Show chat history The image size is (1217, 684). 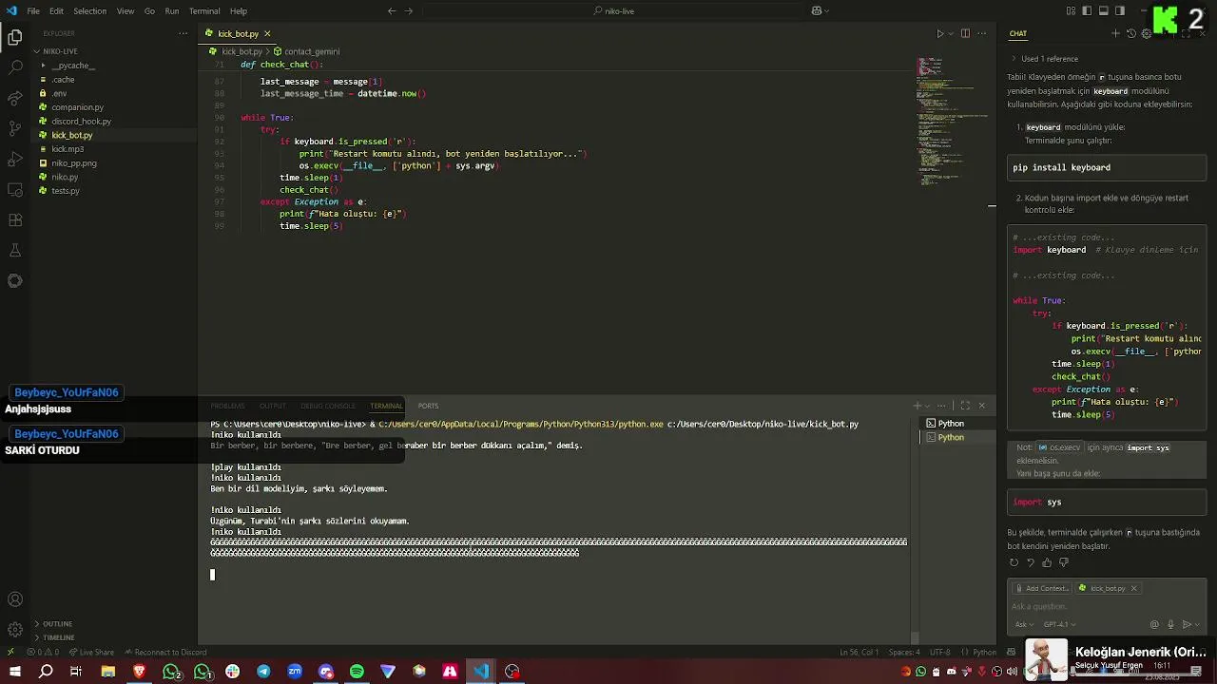(x=1131, y=33)
